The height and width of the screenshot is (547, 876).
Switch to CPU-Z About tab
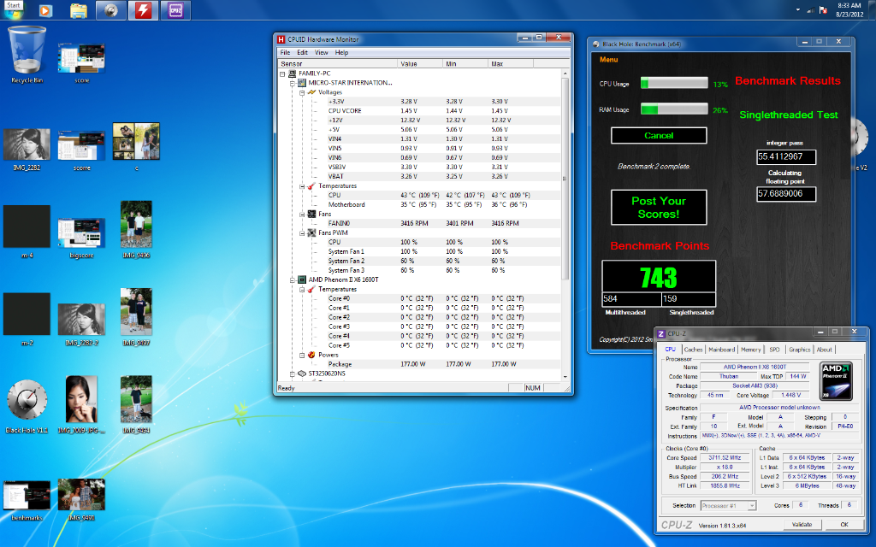(824, 350)
